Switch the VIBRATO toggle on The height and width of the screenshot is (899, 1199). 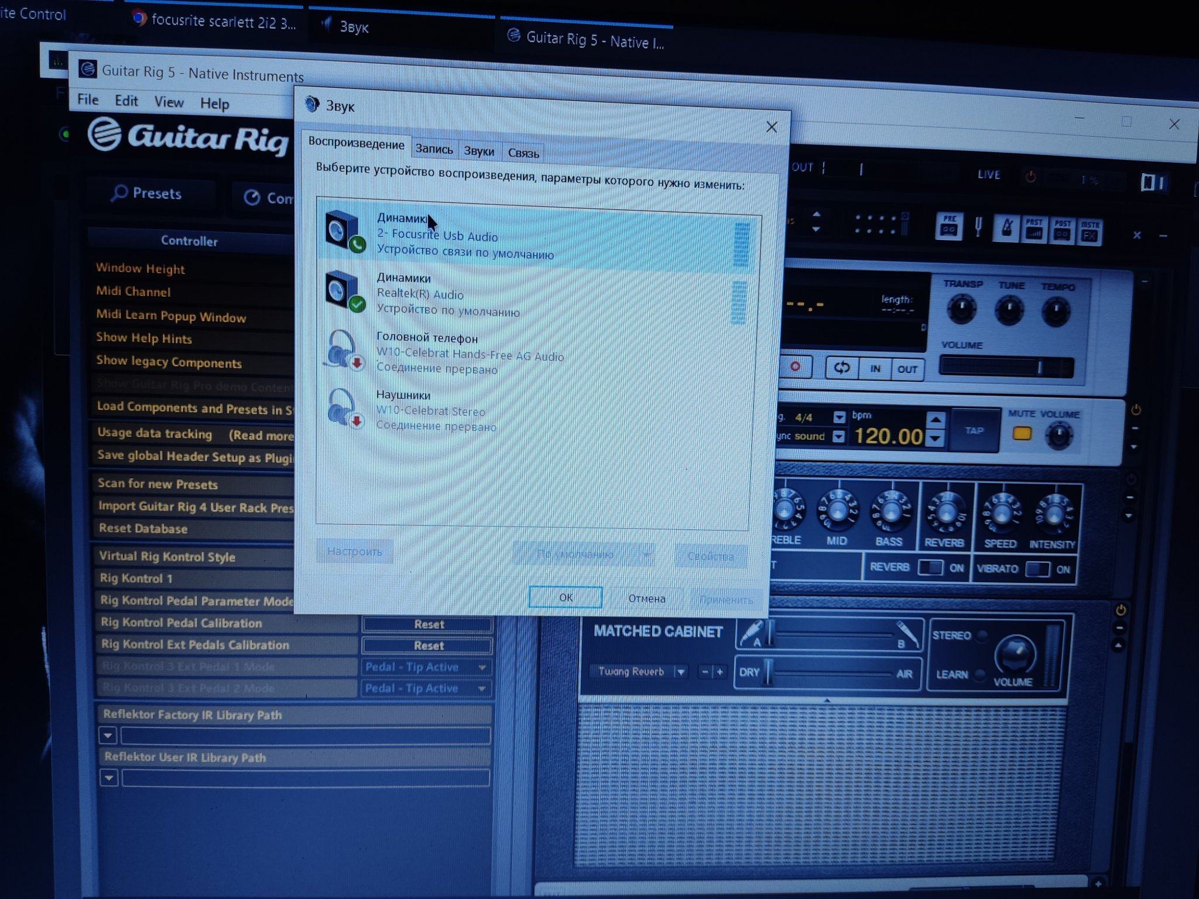(x=1037, y=569)
